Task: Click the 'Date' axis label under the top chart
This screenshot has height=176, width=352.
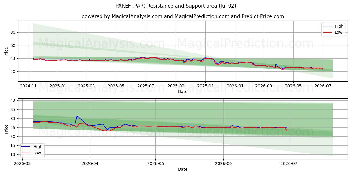Action: [183, 92]
